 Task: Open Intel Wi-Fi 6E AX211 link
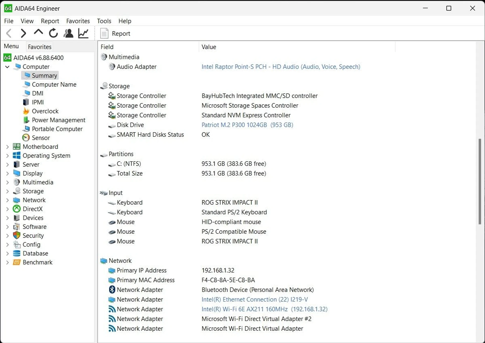(x=264, y=309)
